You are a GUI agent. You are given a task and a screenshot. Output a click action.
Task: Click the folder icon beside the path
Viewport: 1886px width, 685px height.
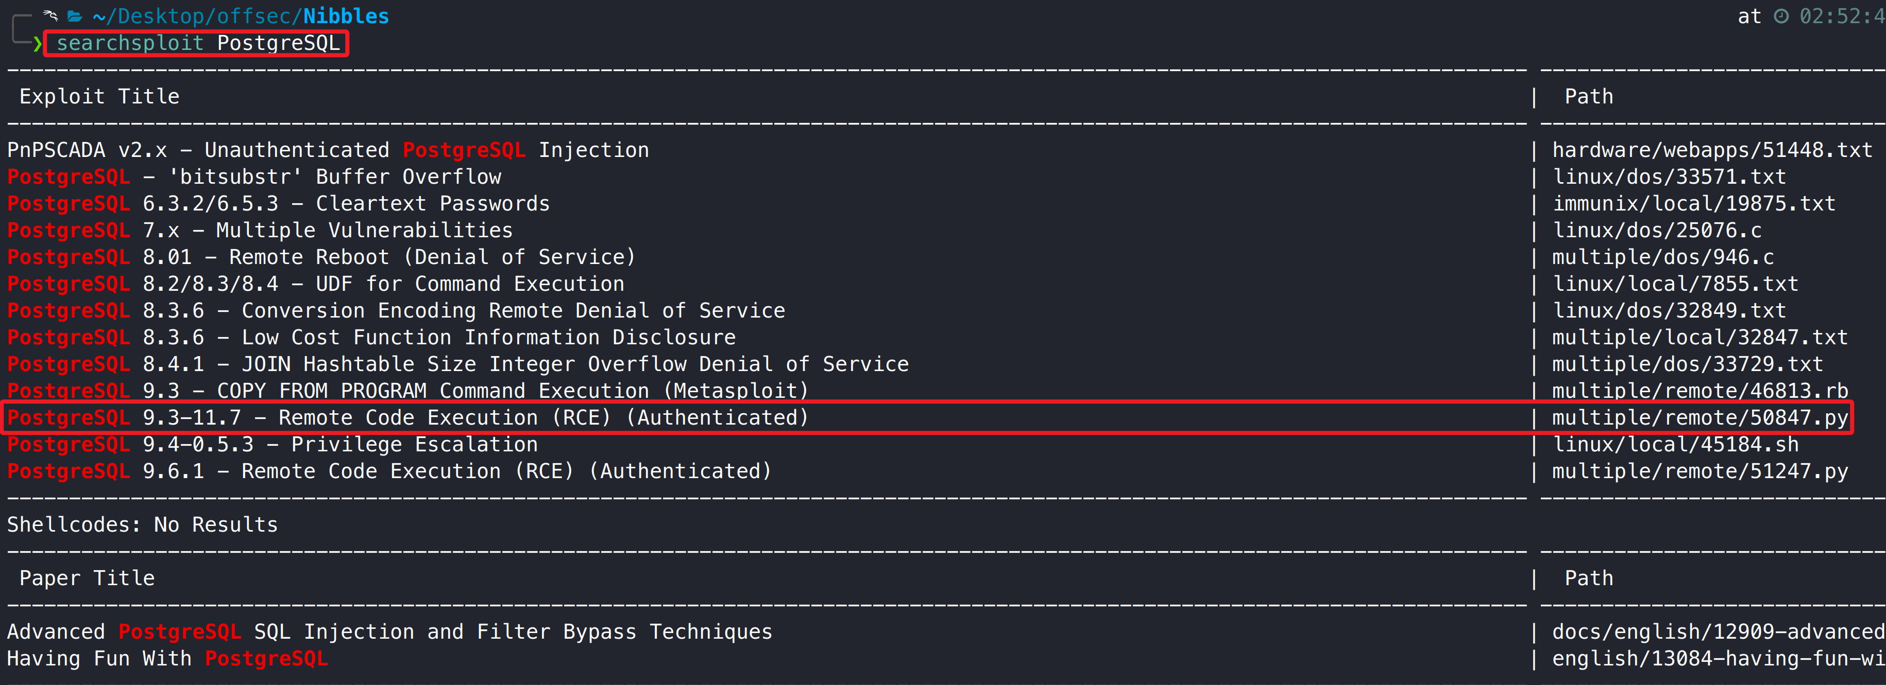coord(75,16)
